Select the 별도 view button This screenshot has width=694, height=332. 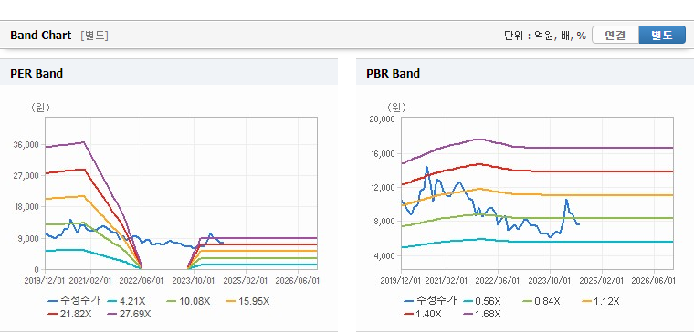coord(662,35)
